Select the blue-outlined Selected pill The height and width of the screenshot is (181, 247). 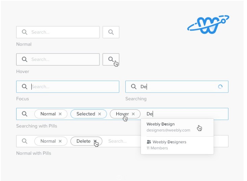86,114
